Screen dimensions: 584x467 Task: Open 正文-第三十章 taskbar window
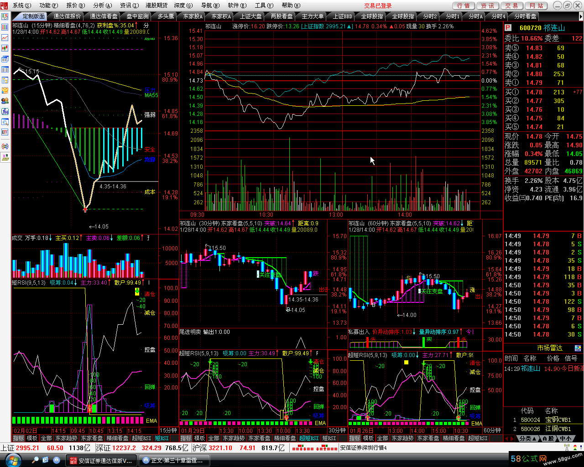pyautogui.click(x=174, y=461)
